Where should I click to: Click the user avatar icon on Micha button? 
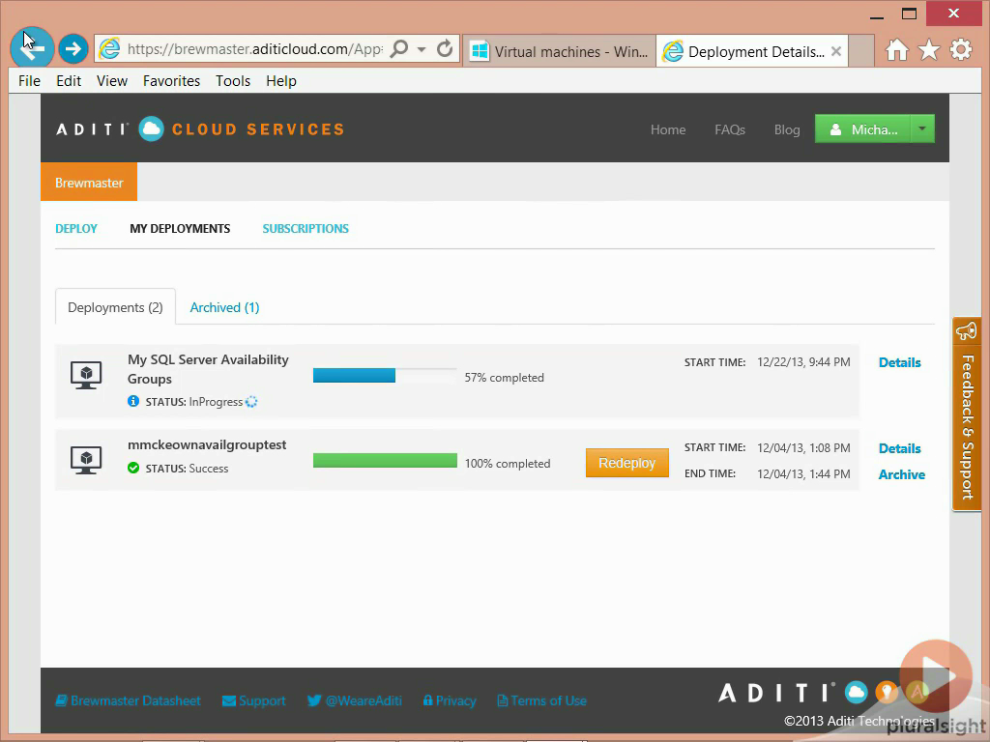835,129
